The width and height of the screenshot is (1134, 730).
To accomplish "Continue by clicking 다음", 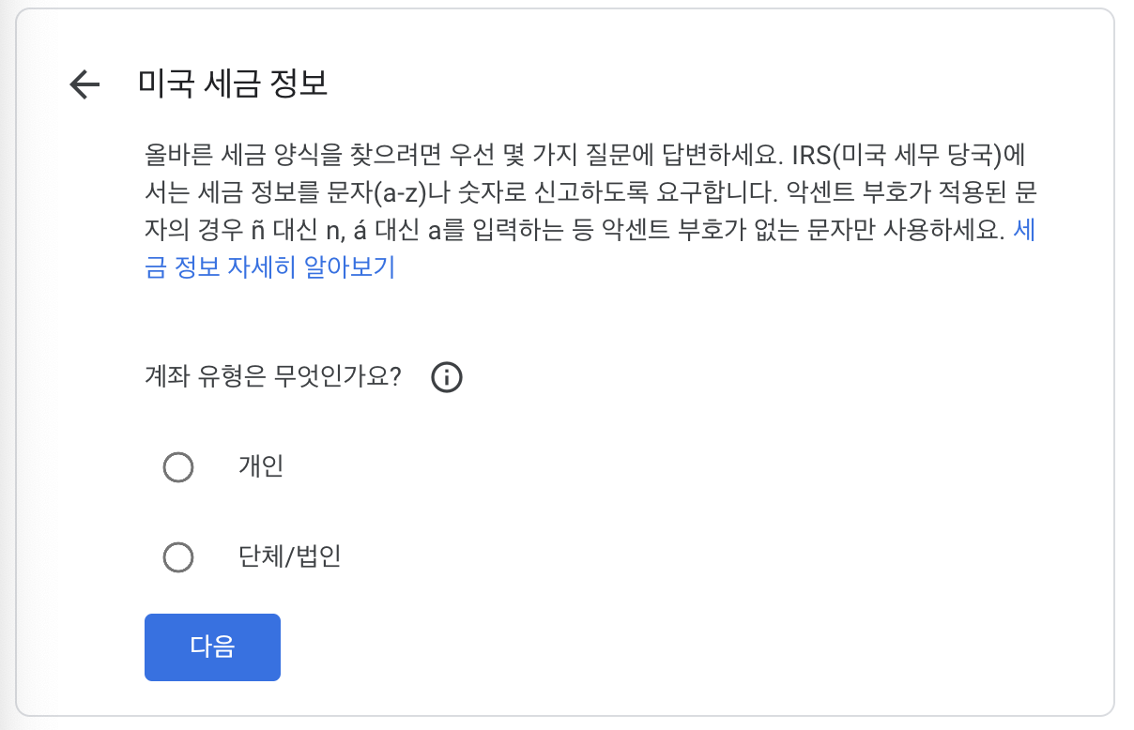I will tap(211, 646).
